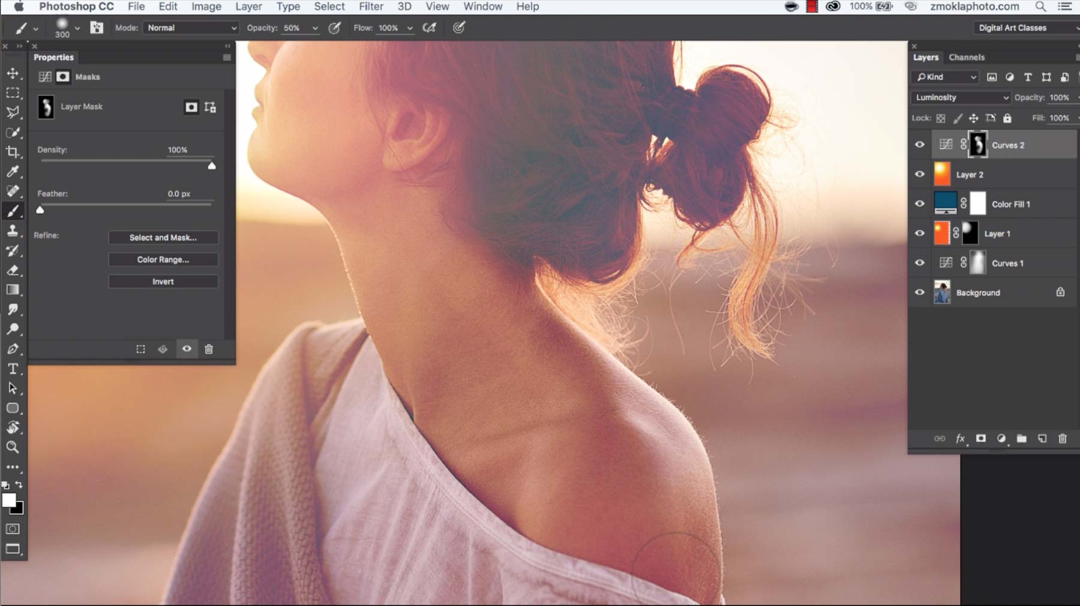The height and width of the screenshot is (606, 1080).
Task: Load selection from mask in Properties
Action: coord(140,349)
